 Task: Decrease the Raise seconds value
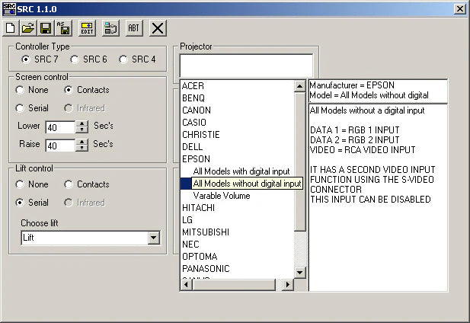click(x=82, y=148)
